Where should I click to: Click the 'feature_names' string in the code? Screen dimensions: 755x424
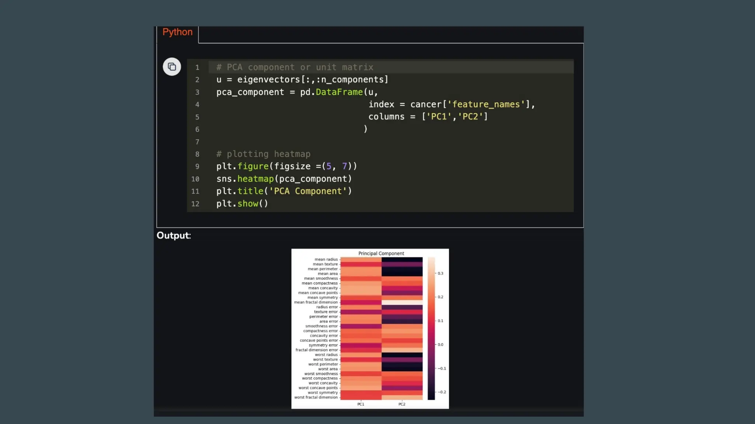pyautogui.click(x=486, y=105)
